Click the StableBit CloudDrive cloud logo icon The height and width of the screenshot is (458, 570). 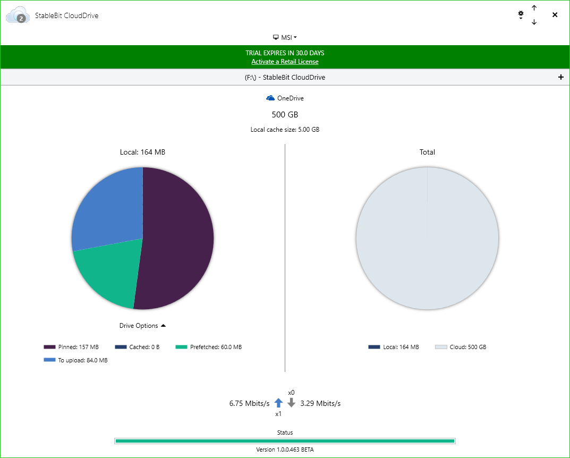tap(18, 15)
